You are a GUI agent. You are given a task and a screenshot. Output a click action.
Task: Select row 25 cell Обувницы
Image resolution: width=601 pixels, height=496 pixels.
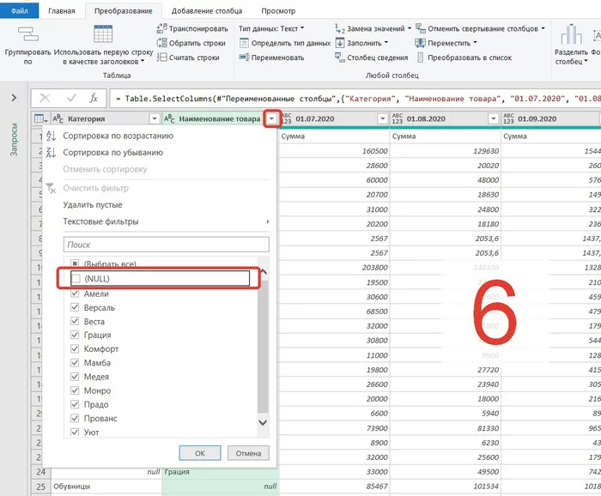pyautogui.click(x=106, y=486)
